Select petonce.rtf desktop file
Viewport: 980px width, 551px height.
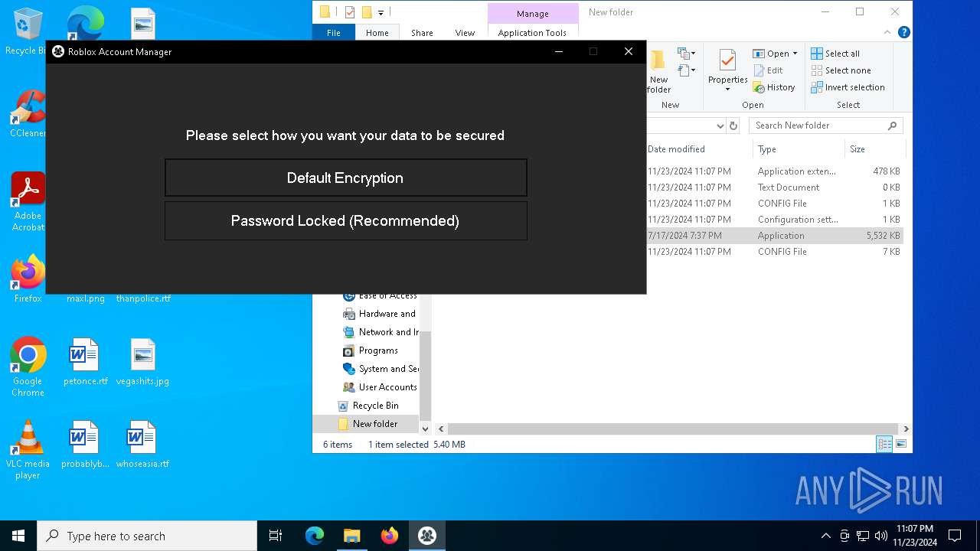point(85,363)
